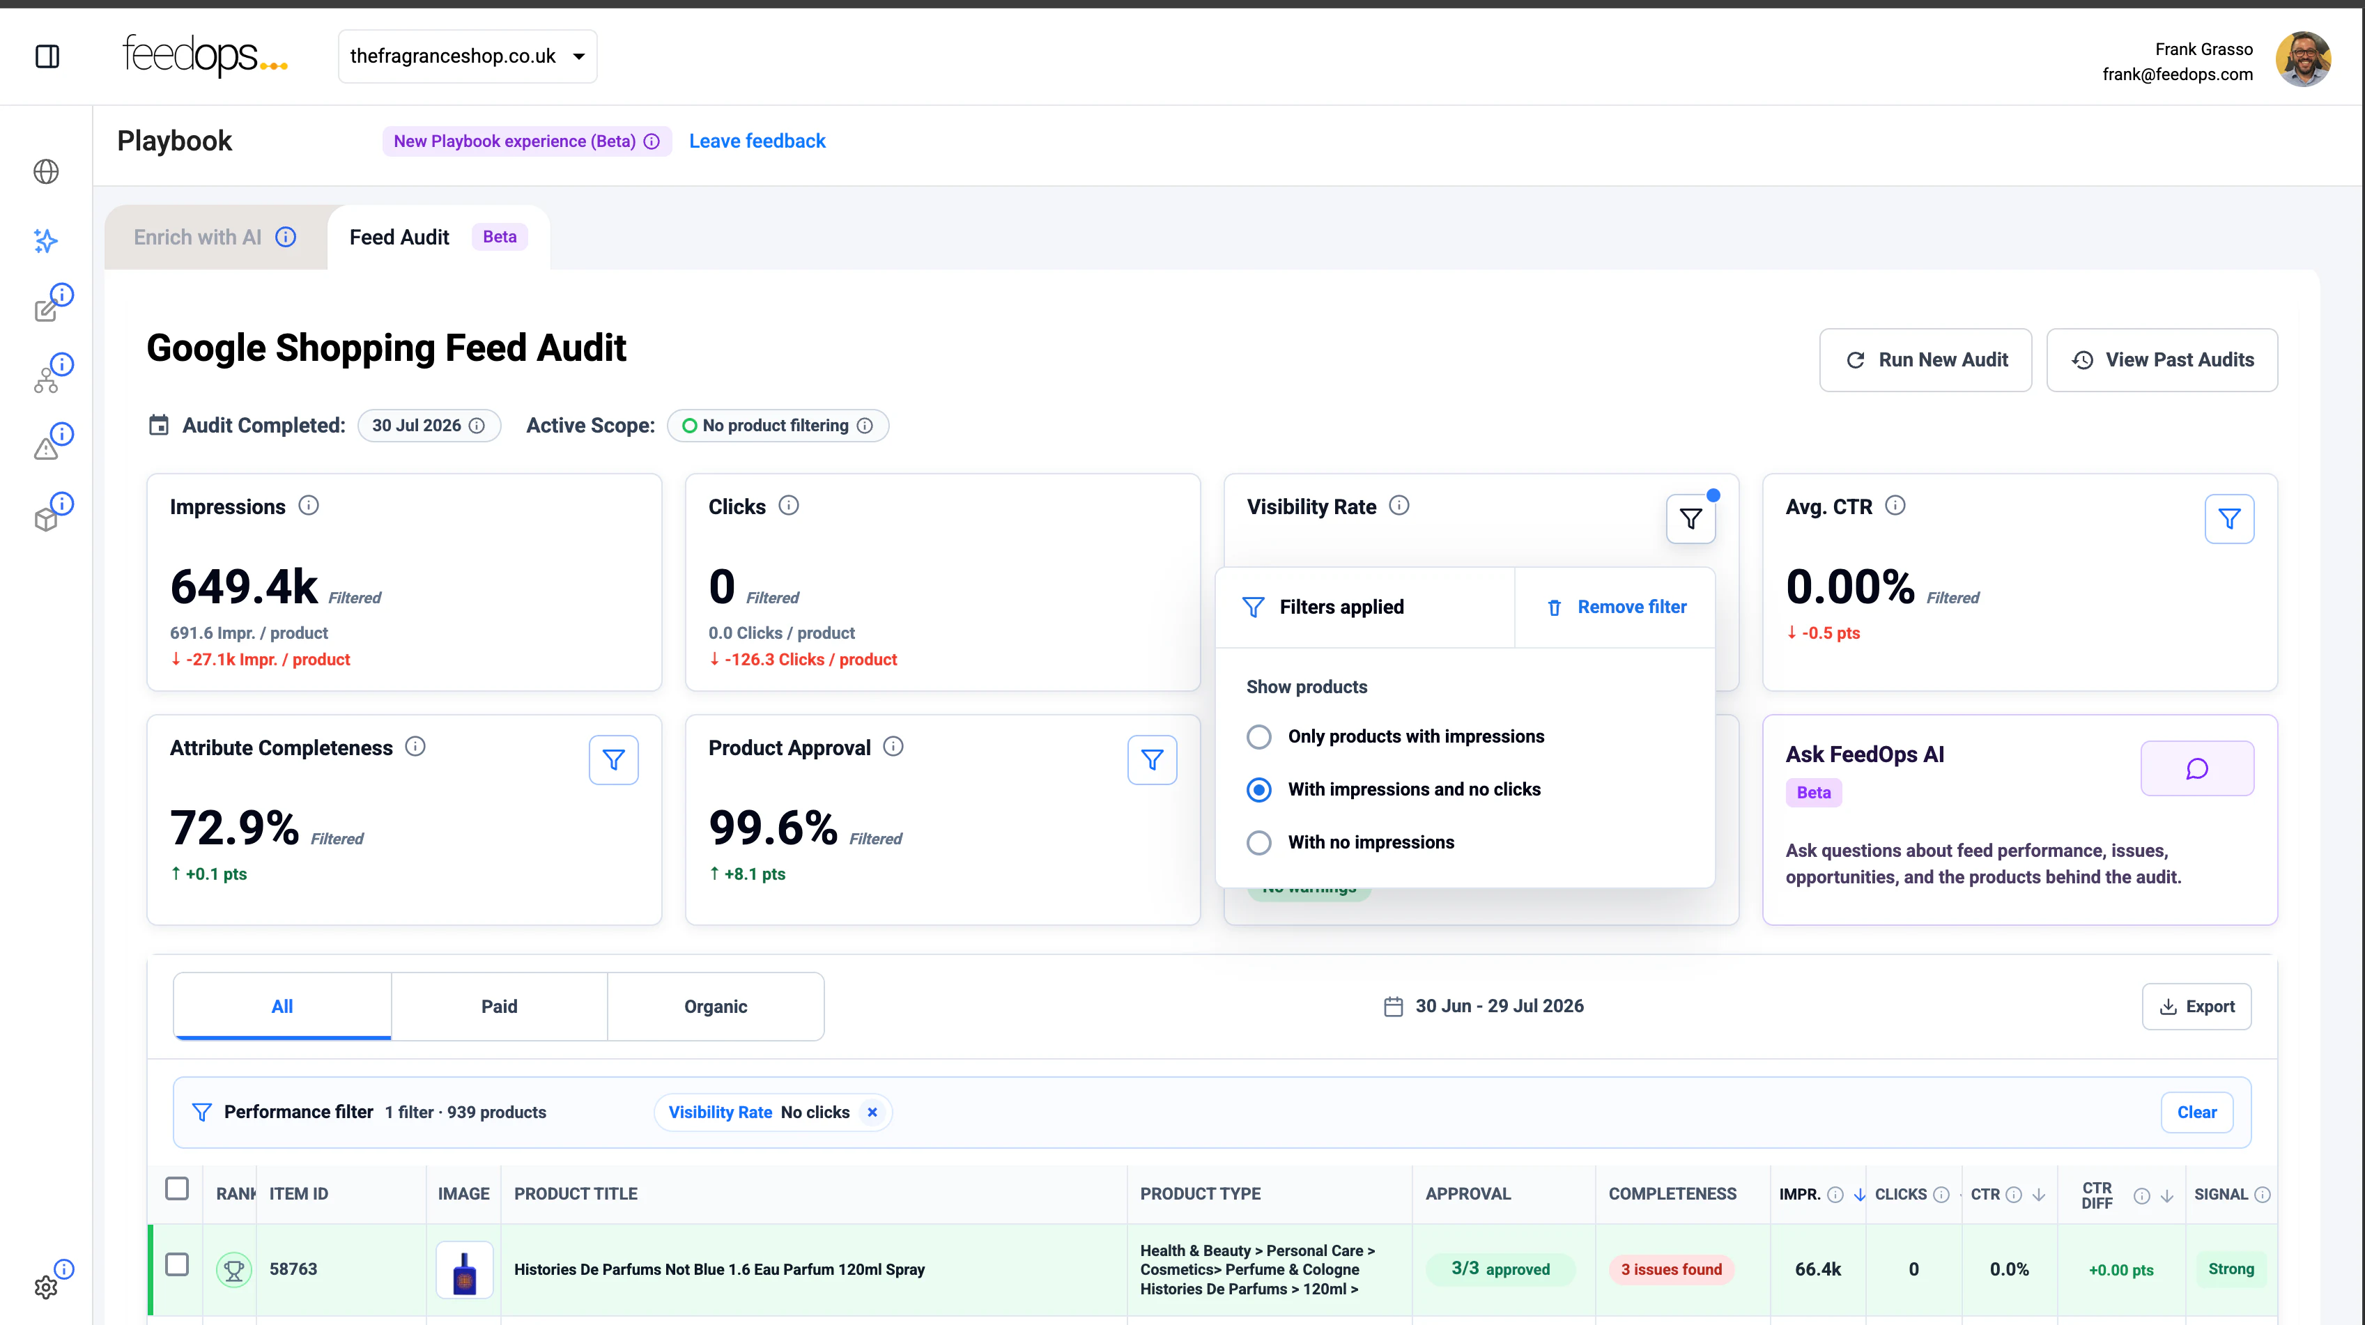Select Only products with impressions radio
Viewport: 2365px width, 1325px height.
[x=1258, y=737]
